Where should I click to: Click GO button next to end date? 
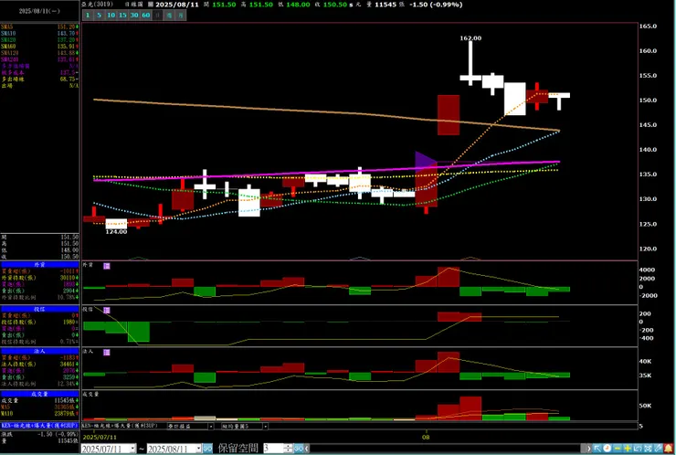[207, 449]
